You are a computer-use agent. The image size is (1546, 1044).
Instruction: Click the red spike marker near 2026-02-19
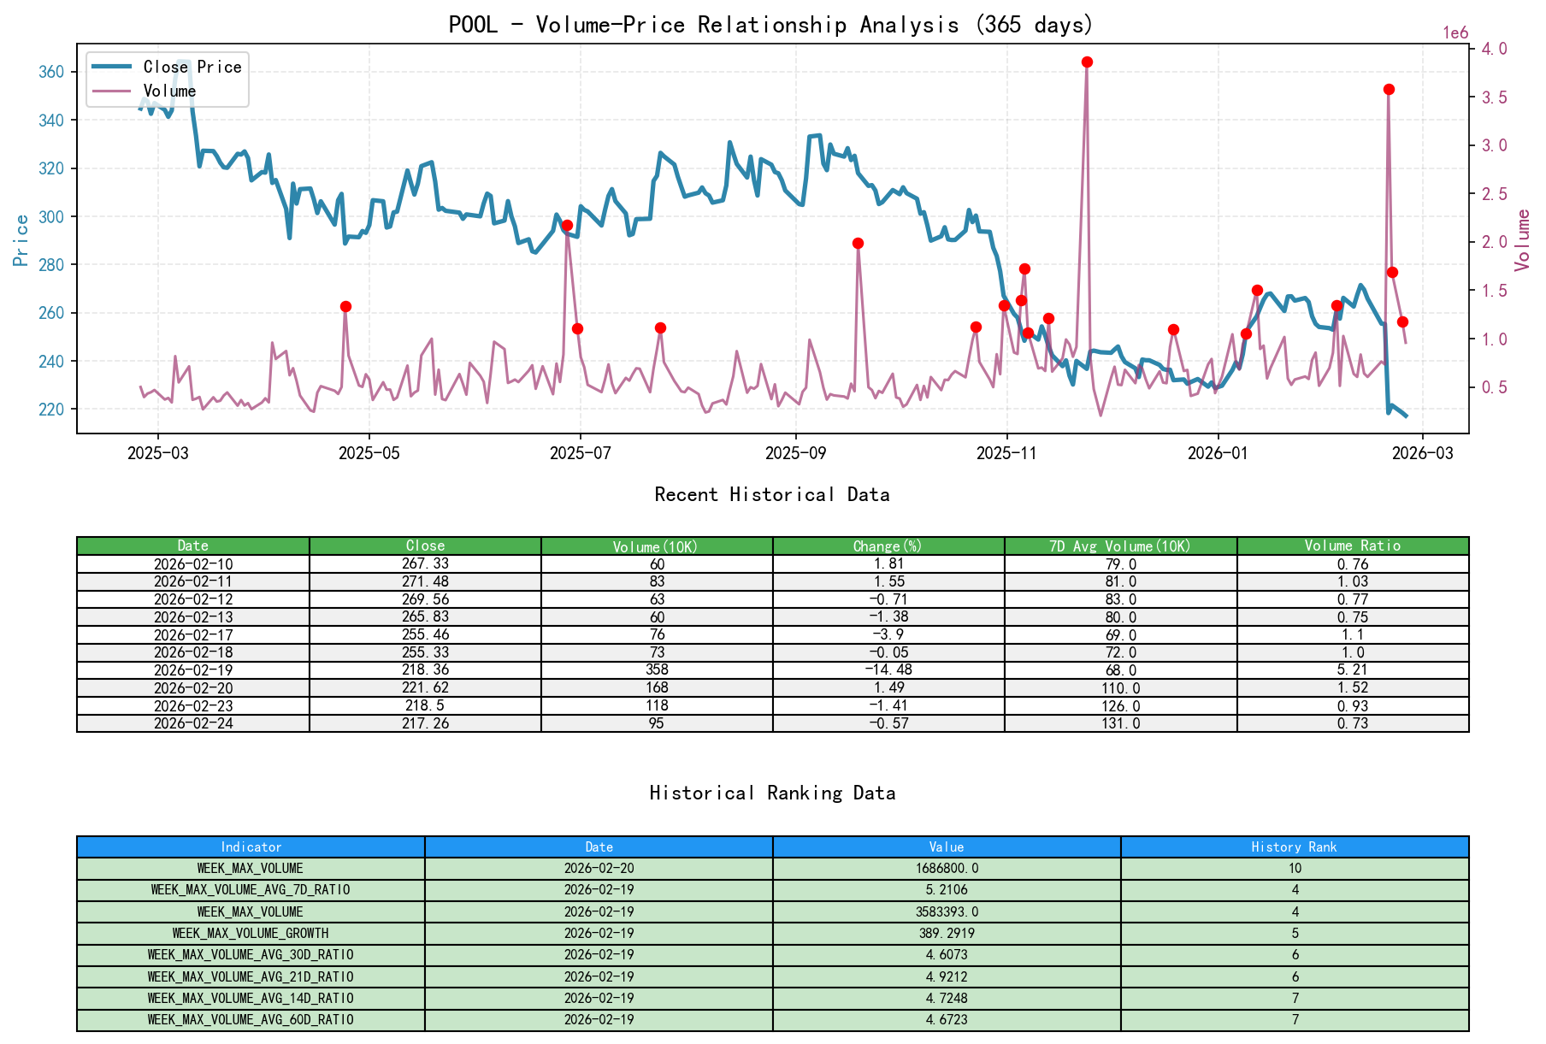click(1388, 90)
